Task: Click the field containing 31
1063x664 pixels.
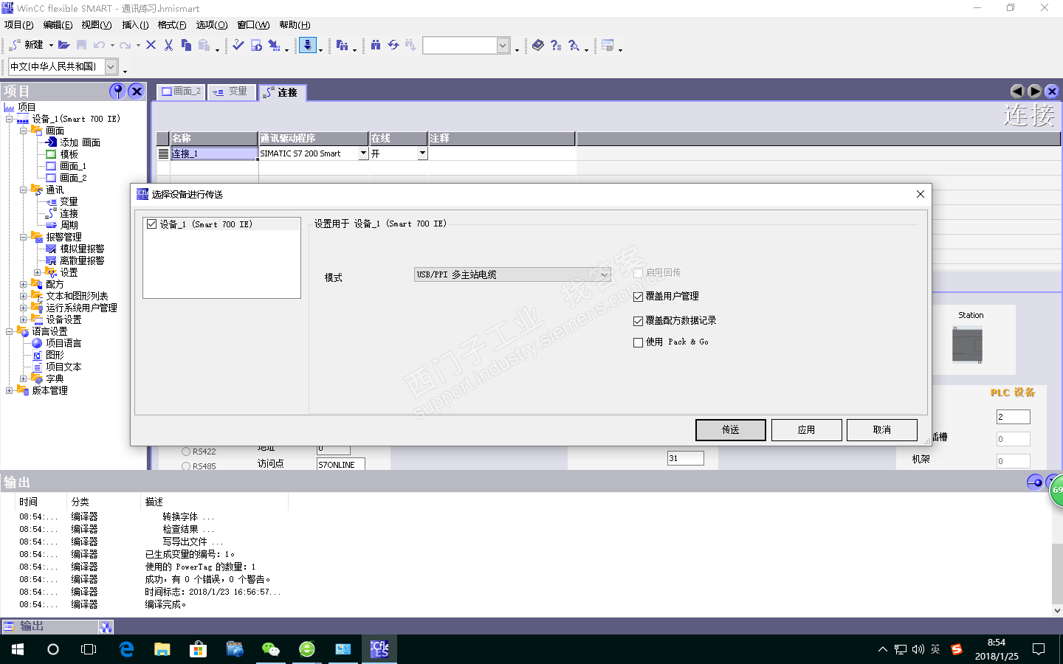Action: pyautogui.click(x=685, y=458)
